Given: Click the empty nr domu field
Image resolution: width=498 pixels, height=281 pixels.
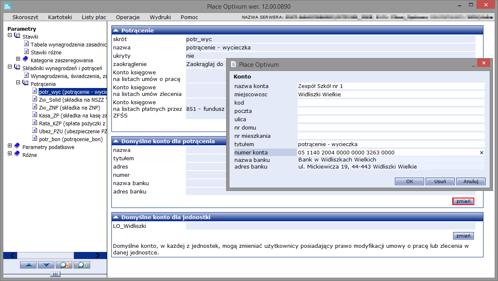Looking at the screenshot, I should point(391,127).
